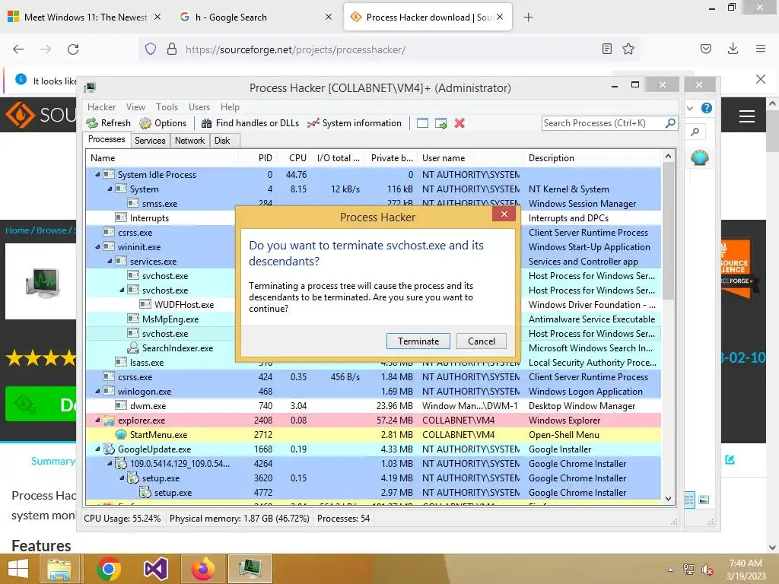Click the Windows Start button
This screenshot has width=779, height=584.
[x=18, y=569]
